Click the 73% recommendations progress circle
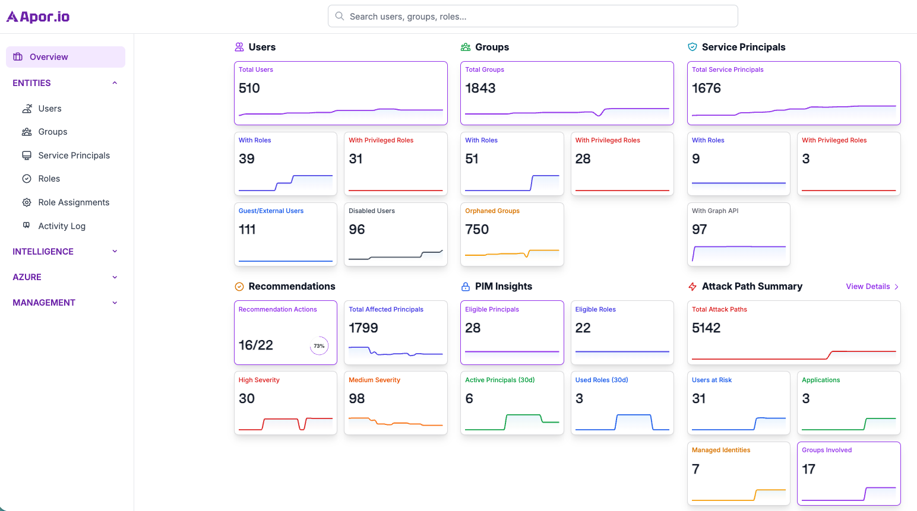 click(318, 345)
